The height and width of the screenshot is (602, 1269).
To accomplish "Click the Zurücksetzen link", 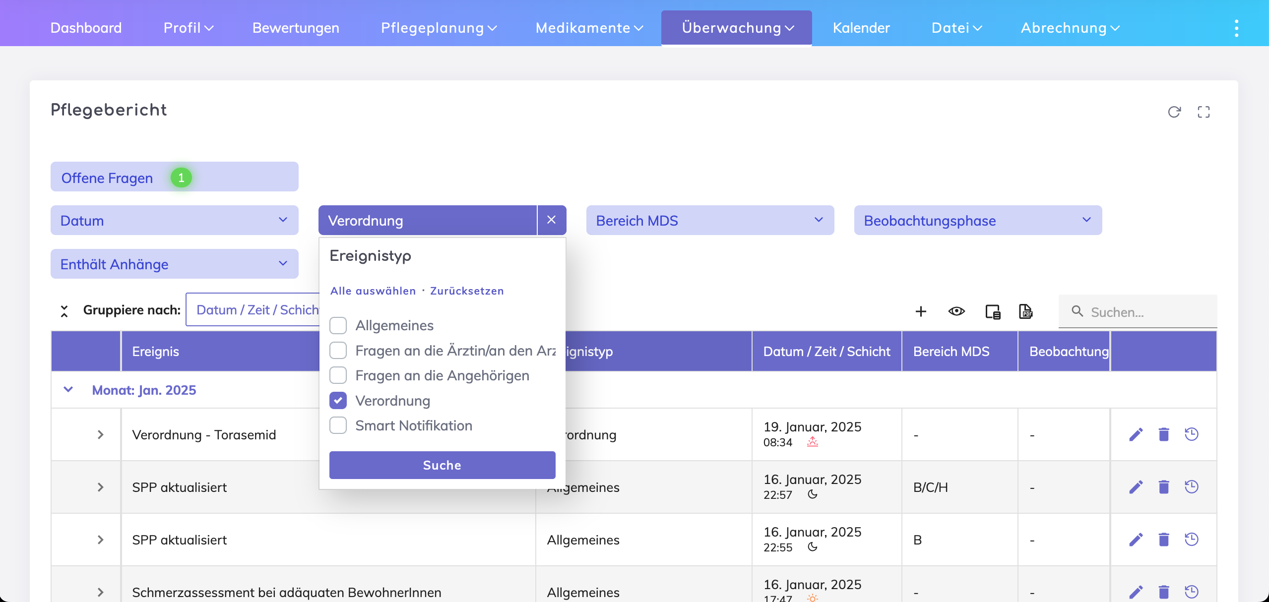I will 466,291.
